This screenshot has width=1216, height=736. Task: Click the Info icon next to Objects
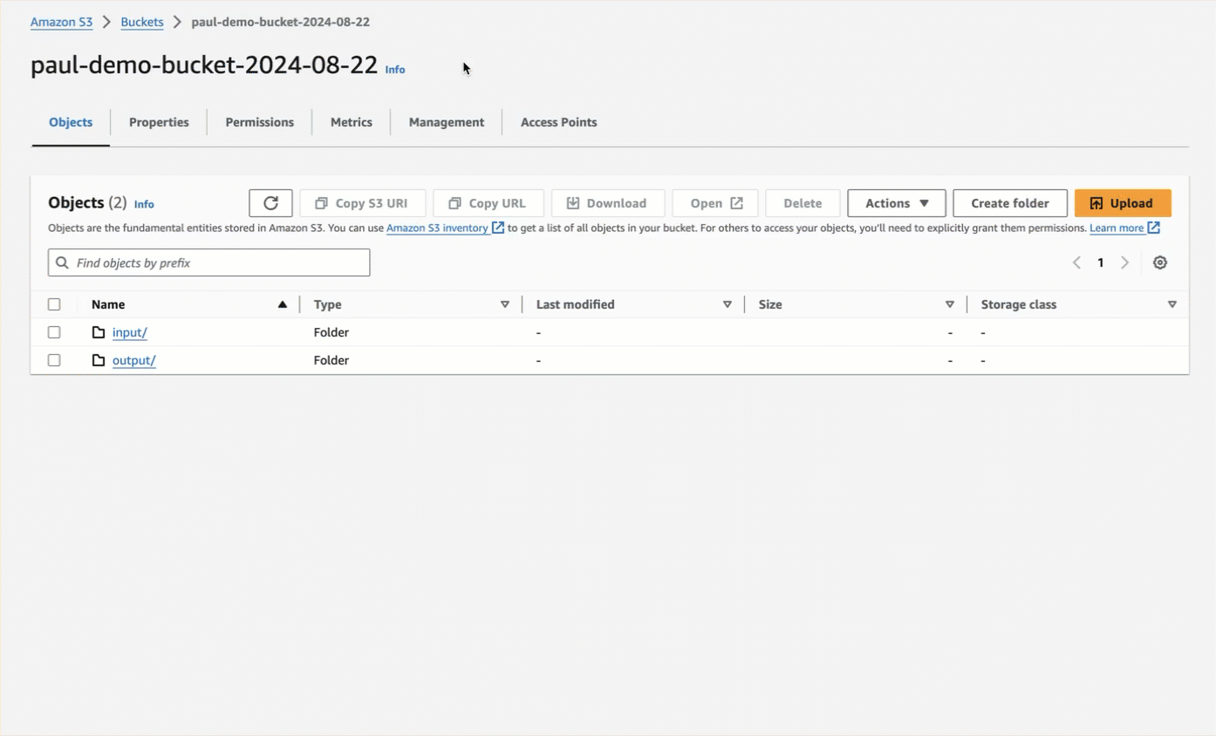point(144,204)
